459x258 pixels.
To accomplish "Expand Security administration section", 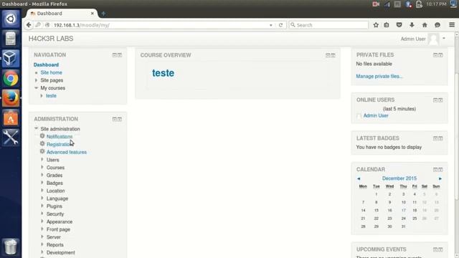I will click(x=42, y=214).
